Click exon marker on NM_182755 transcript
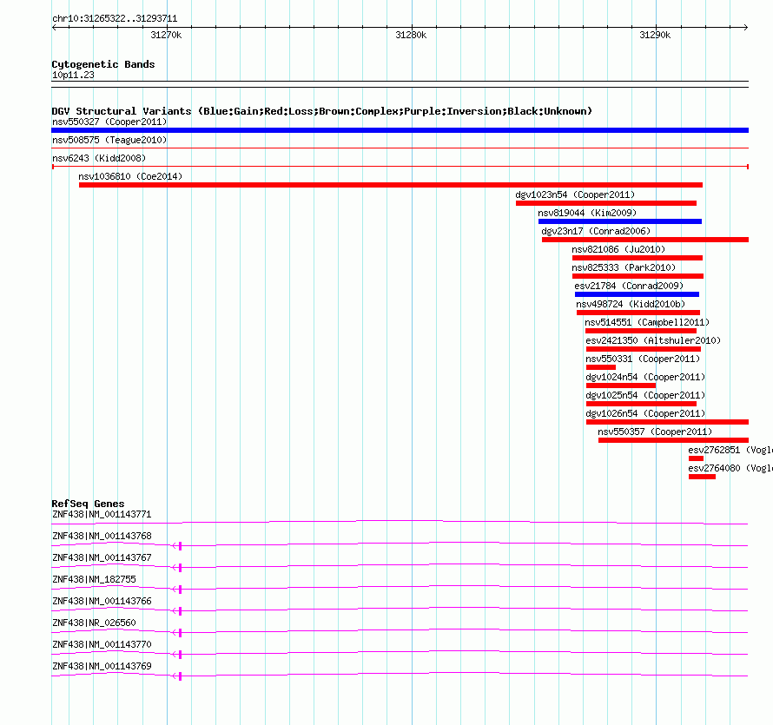 (180, 590)
